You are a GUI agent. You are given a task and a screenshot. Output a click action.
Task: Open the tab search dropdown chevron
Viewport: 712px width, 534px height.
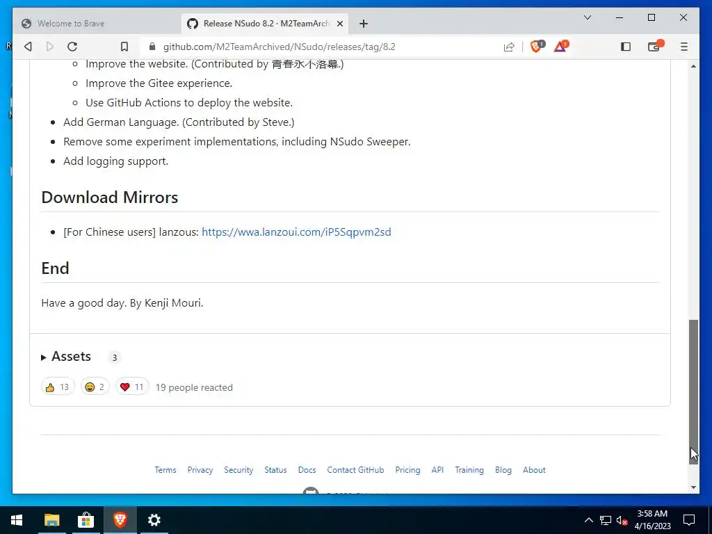coord(587,17)
